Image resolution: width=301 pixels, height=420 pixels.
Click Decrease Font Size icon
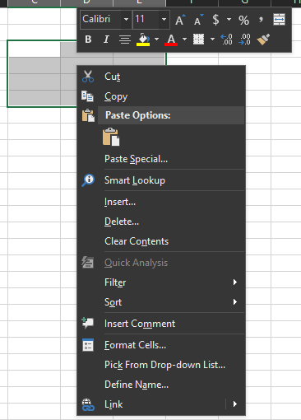(x=198, y=20)
